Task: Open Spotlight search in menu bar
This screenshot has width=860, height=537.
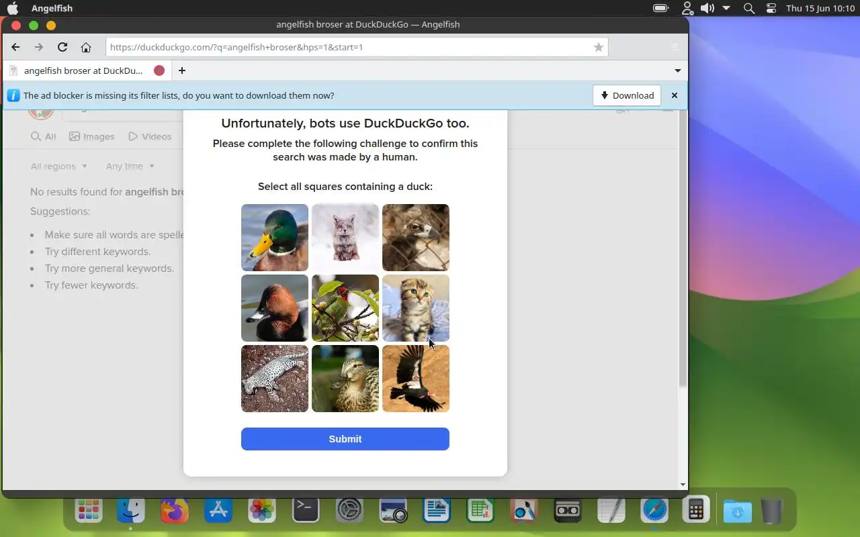Action: pos(749,8)
